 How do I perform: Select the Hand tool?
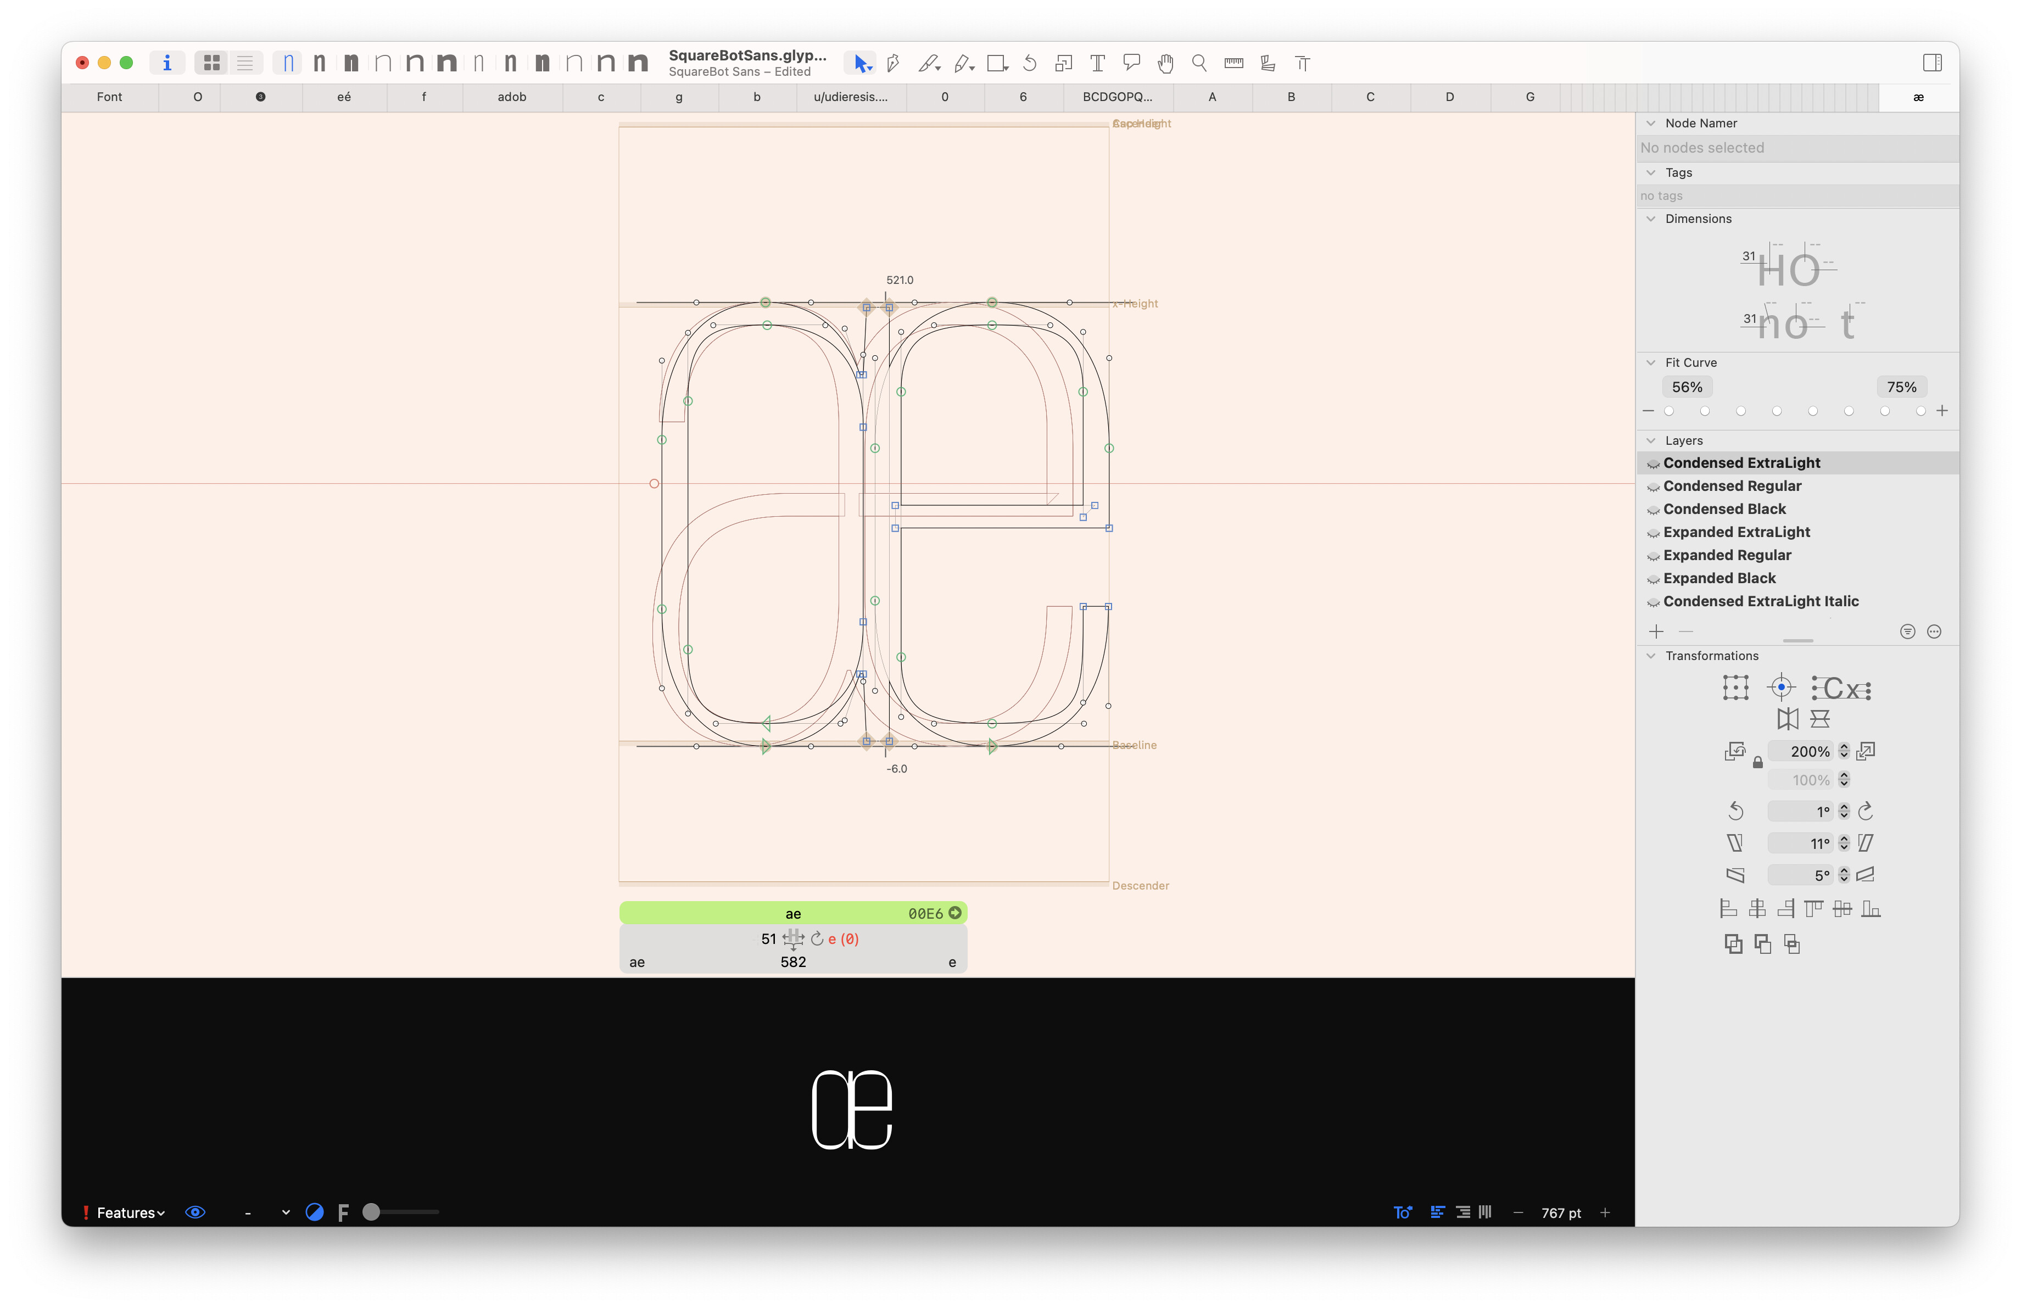(x=1165, y=63)
